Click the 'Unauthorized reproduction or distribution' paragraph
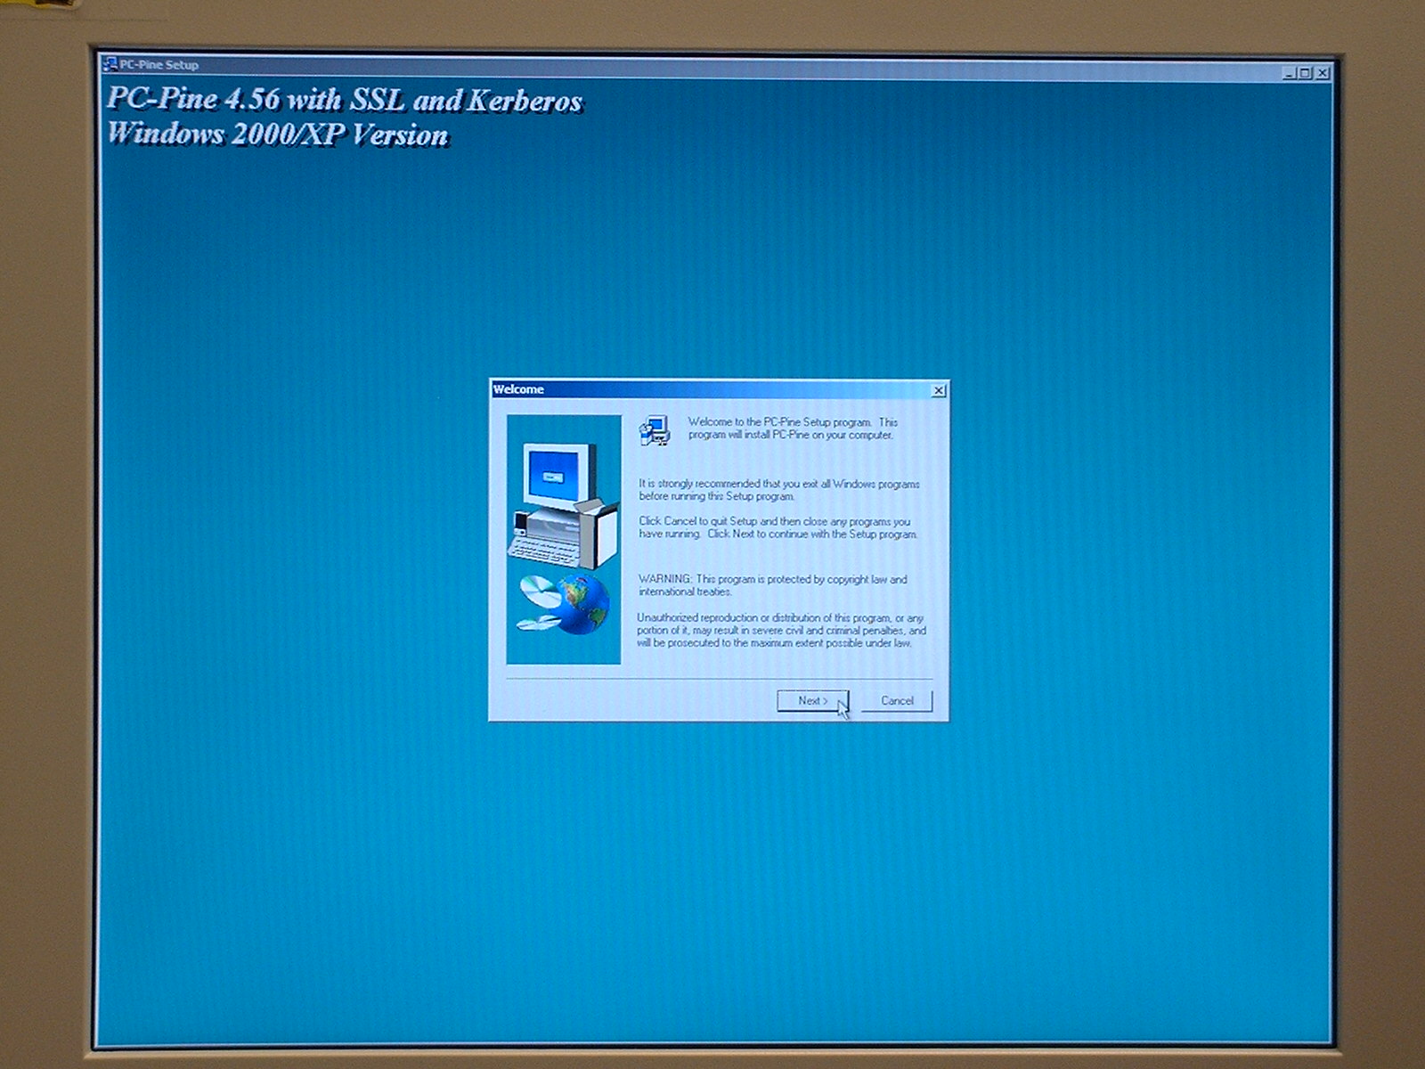The width and height of the screenshot is (1425, 1069). (x=781, y=630)
